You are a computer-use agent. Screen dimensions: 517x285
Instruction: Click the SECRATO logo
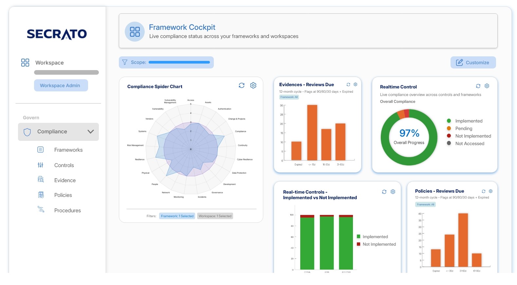coord(57,34)
